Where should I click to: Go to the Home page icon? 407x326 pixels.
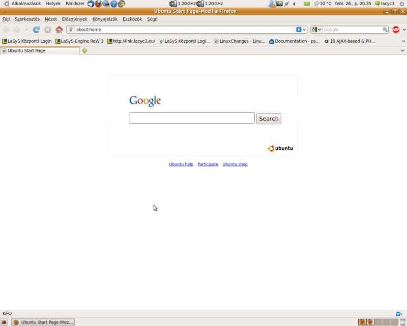(x=59, y=30)
